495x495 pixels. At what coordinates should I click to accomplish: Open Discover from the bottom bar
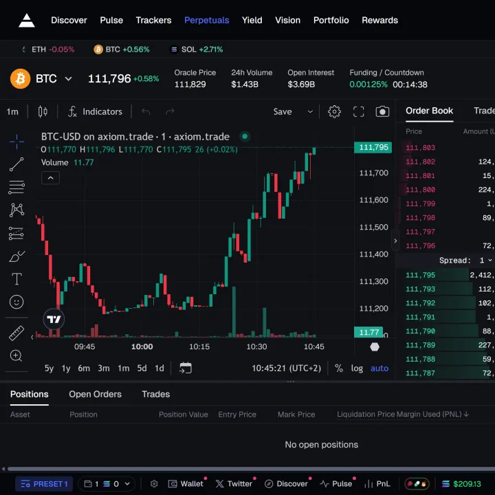(286, 483)
